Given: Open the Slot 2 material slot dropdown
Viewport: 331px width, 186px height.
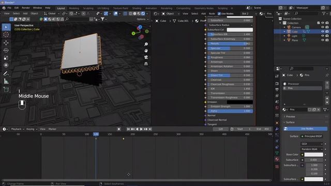Looking at the screenshot, I should (249, 14).
